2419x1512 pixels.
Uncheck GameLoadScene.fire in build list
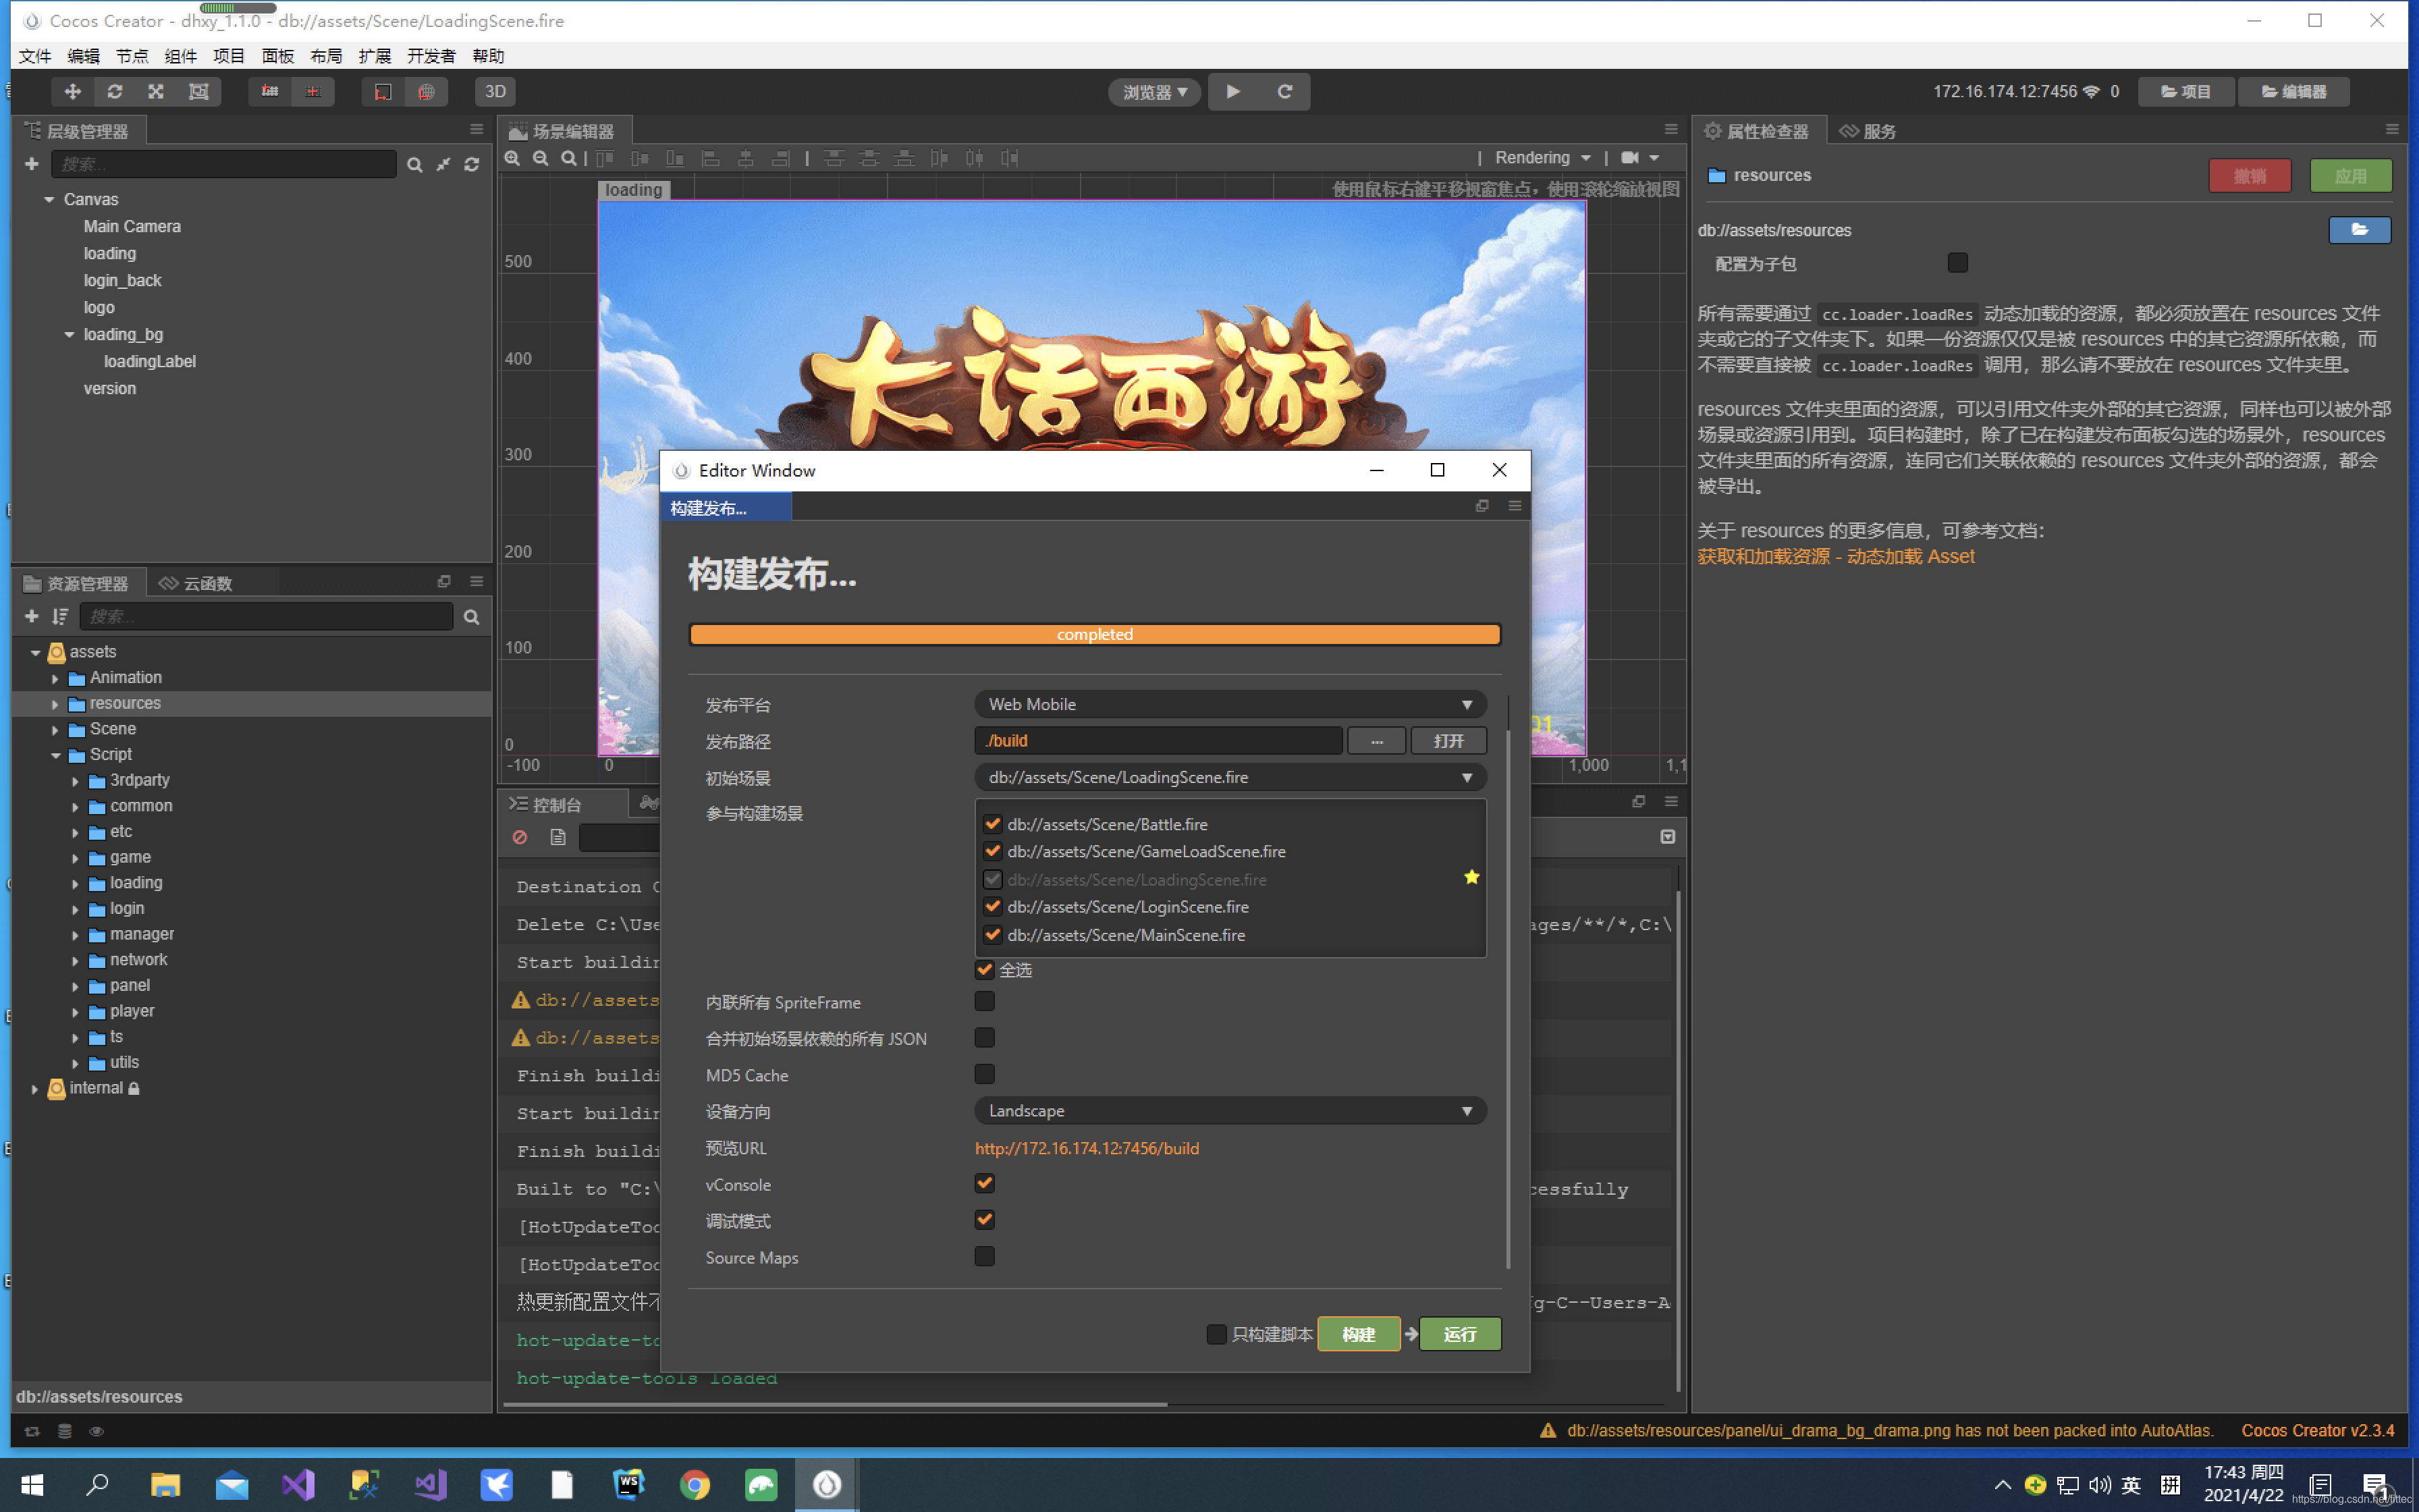pos(993,851)
